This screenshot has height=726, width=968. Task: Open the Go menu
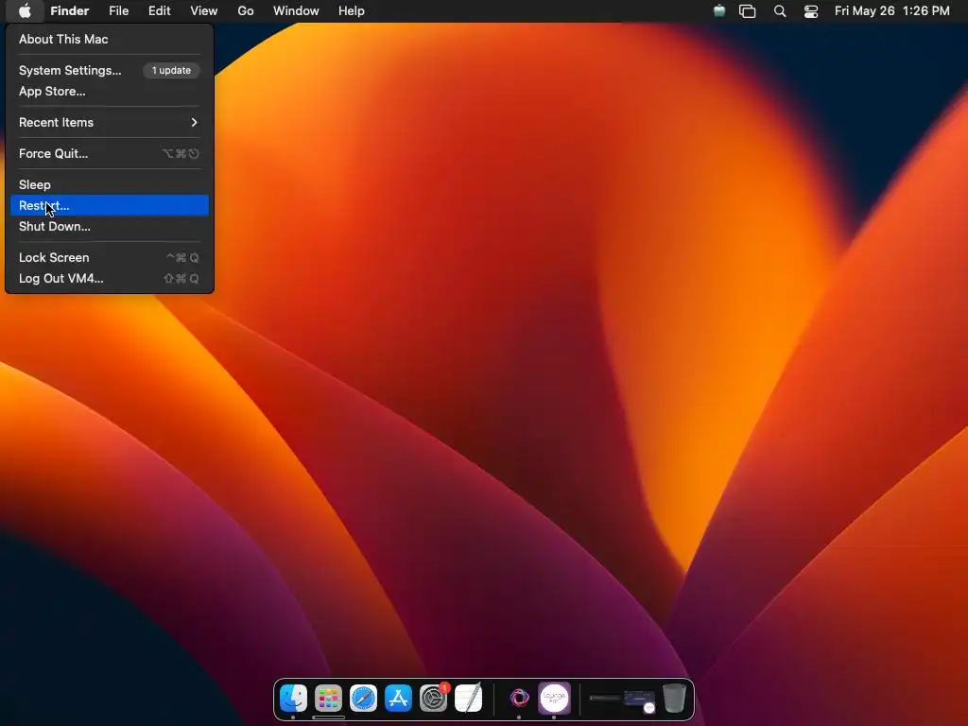tap(246, 11)
